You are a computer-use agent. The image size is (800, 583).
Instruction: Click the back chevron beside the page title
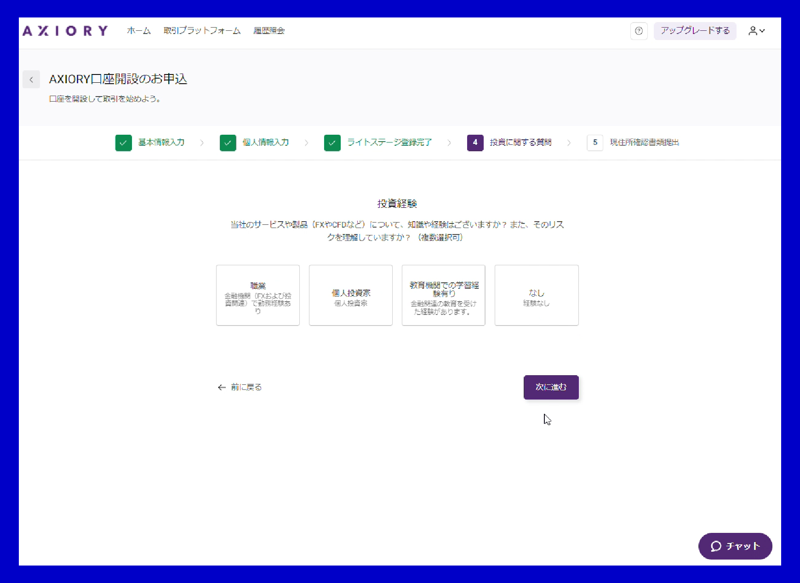tap(31, 80)
